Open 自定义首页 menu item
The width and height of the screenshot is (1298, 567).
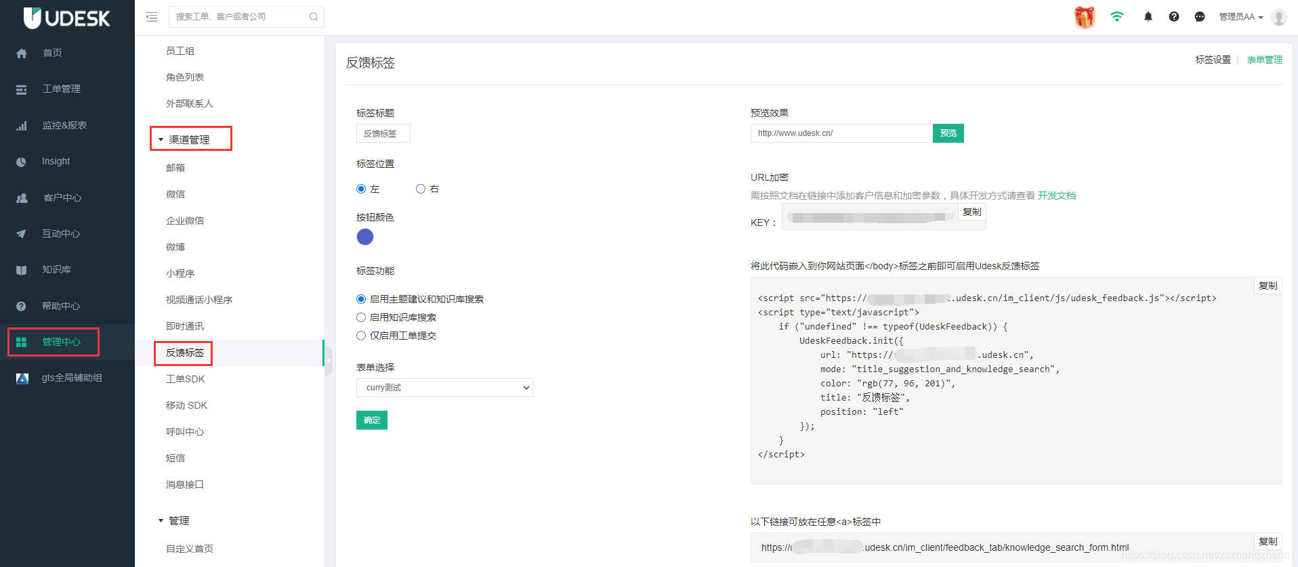(x=190, y=549)
